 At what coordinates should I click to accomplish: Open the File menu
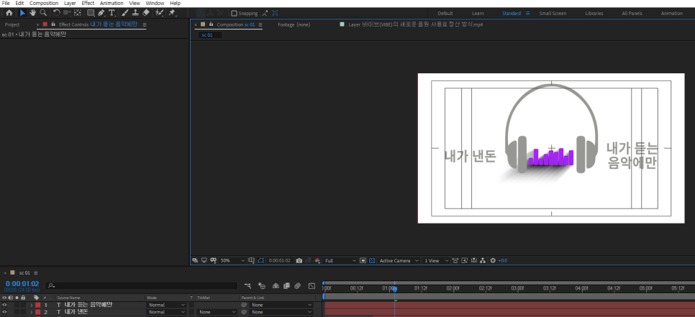[x=6, y=3]
